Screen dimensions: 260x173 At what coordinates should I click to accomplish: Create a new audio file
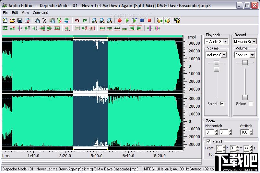(5, 20)
